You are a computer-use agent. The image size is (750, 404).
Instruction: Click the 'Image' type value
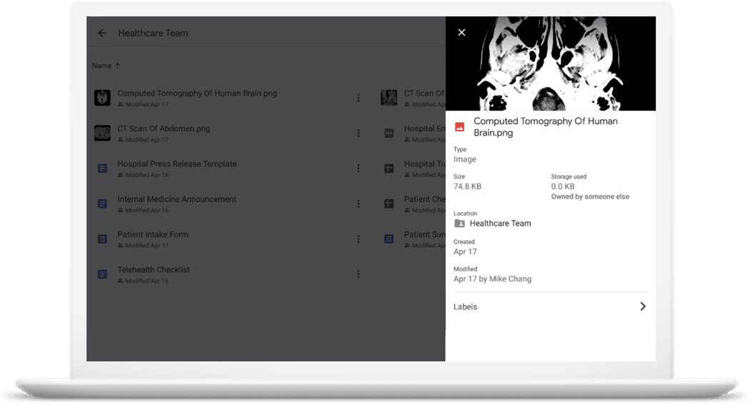(465, 159)
